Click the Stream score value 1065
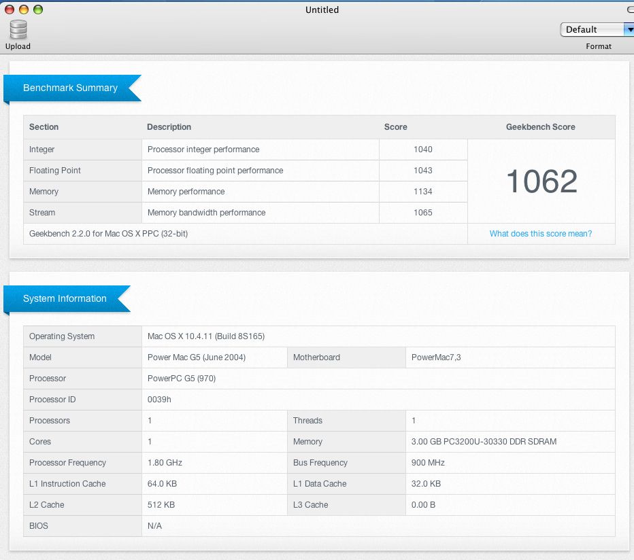Screen dimensions: 634x560 click(423, 213)
